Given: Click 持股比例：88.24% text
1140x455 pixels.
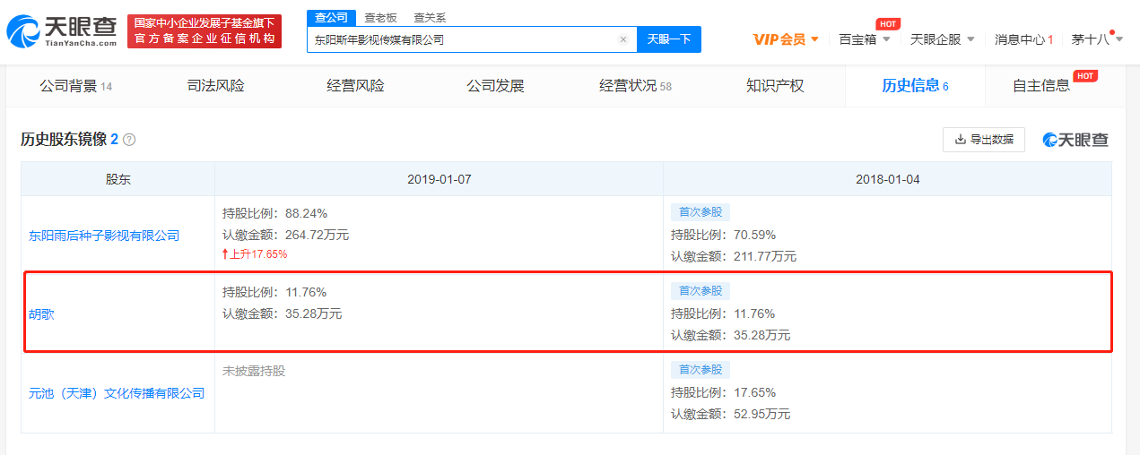Looking at the screenshot, I should click(274, 214).
